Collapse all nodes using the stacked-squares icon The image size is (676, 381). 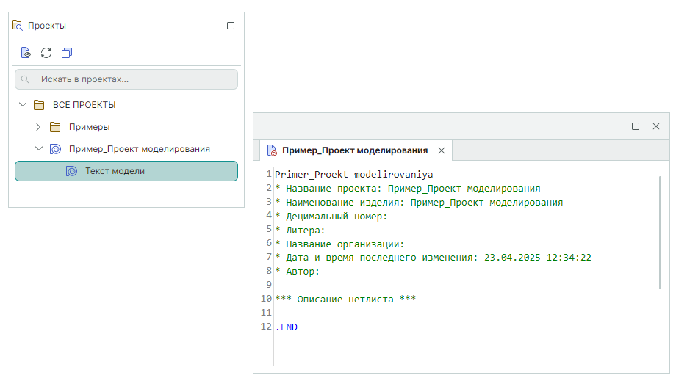pos(67,53)
